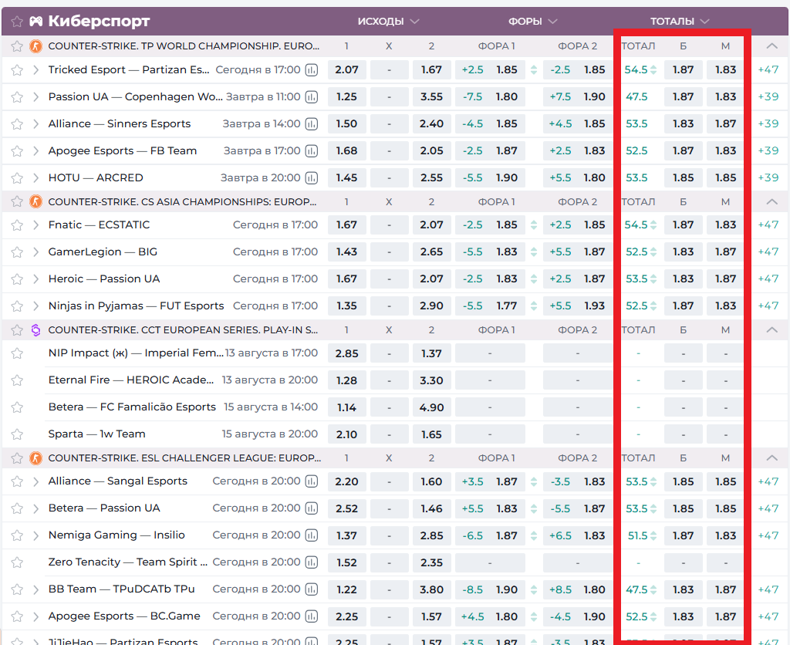This screenshot has height=645, width=790.
Task: Pick handicap -2.5 for Apogee vs FB Team
Action: click(x=490, y=150)
